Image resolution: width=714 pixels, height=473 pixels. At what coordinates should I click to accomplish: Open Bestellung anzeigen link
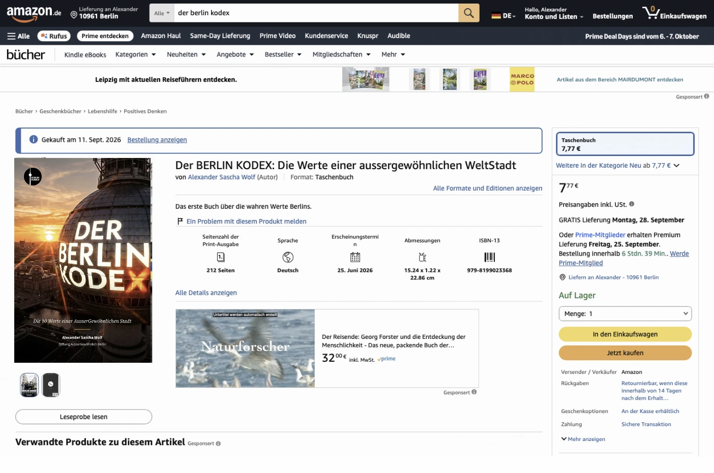tap(157, 140)
